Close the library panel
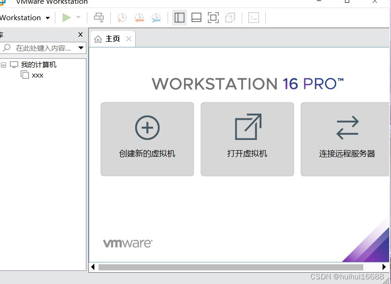Screen dimensions: 391x284 point(80,35)
